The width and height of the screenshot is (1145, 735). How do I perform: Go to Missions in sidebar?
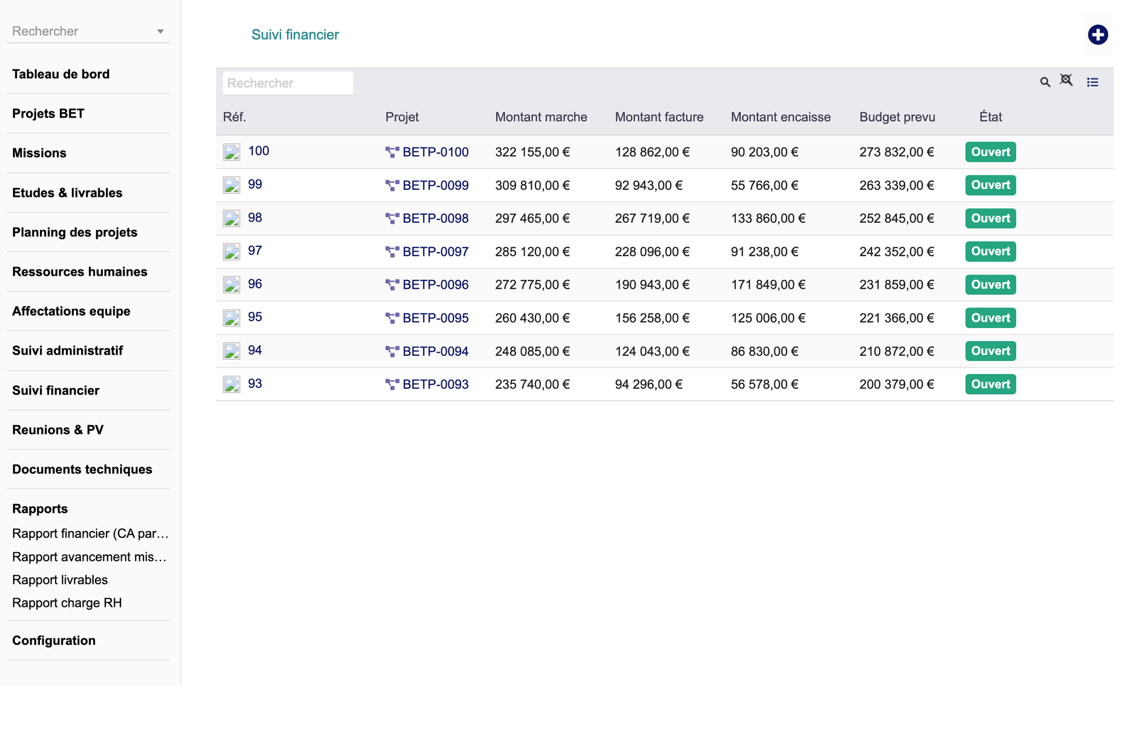tap(39, 153)
